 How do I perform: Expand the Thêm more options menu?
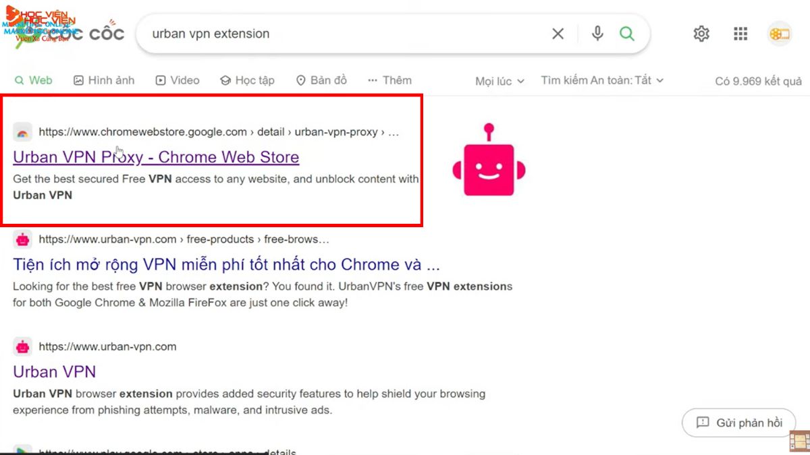point(389,80)
